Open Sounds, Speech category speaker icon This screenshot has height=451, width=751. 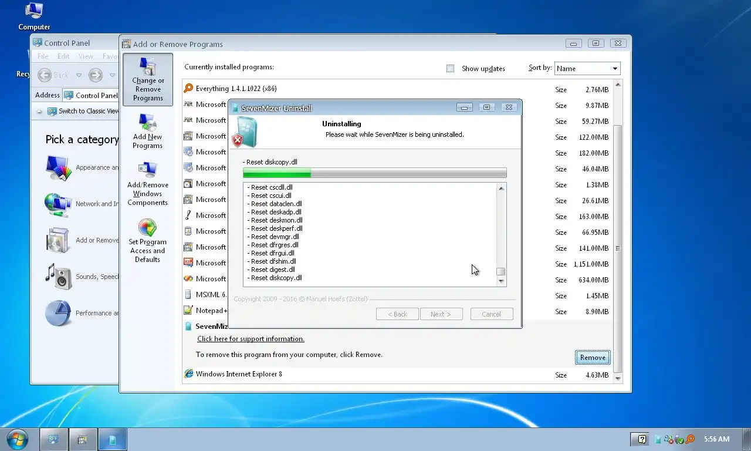click(58, 277)
